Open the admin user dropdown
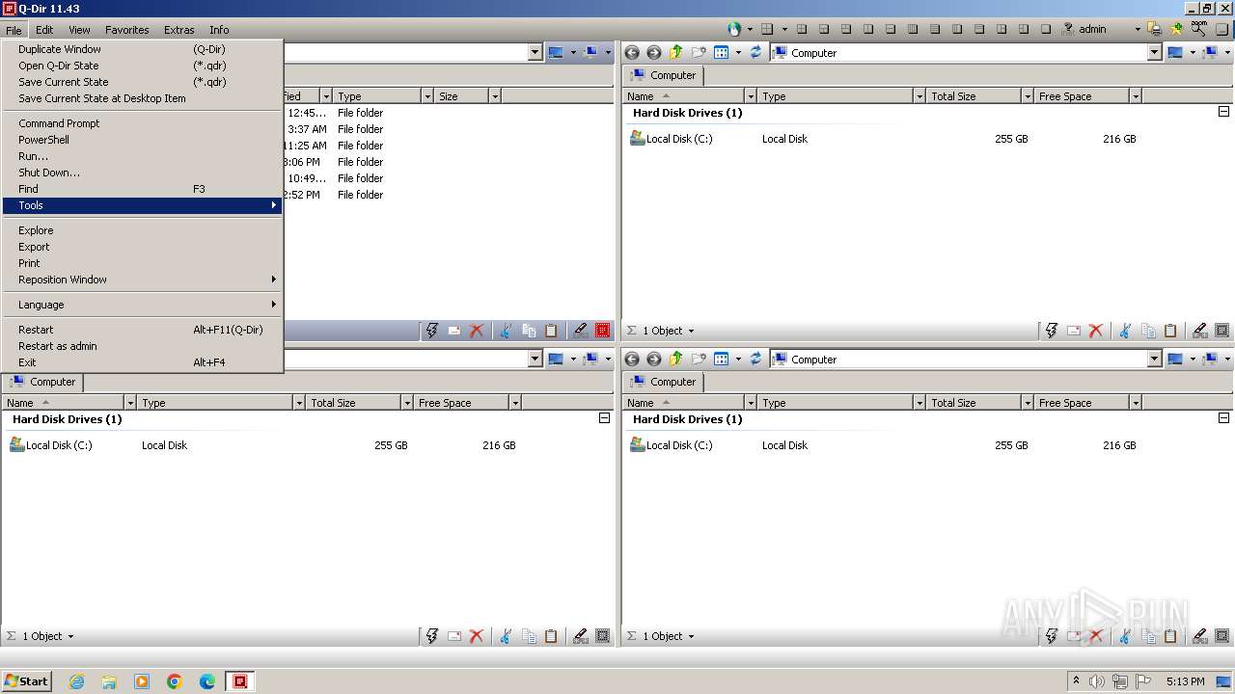 pos(1138,29)
